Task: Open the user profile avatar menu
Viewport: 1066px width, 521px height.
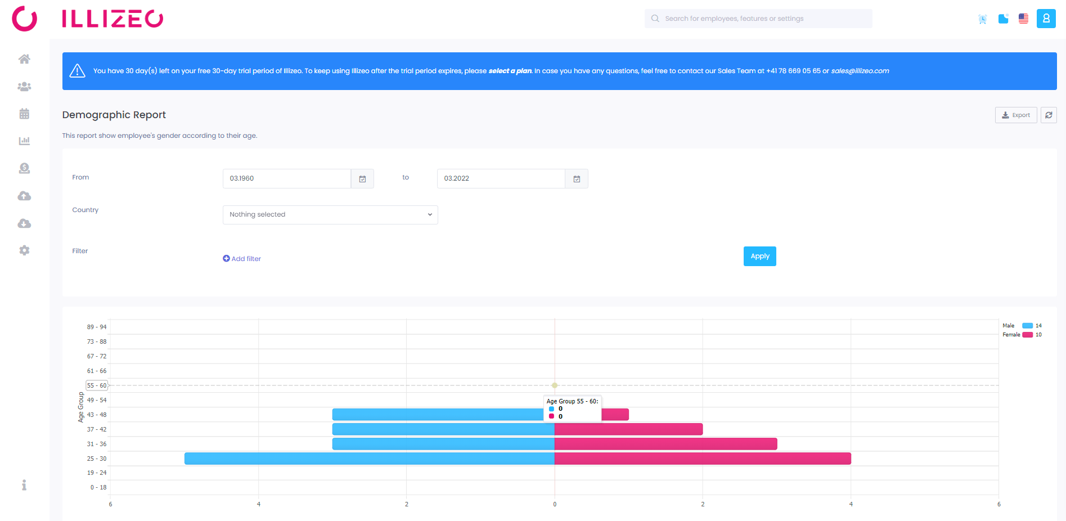Action: (x=1046, y=19)
